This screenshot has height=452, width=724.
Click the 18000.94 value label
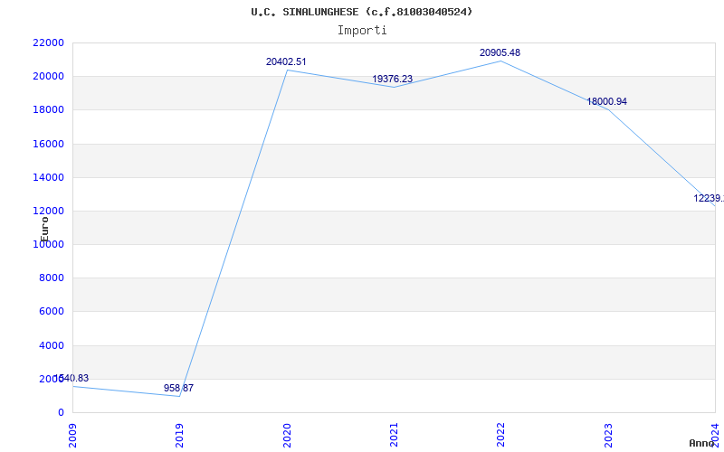[606, 101]
